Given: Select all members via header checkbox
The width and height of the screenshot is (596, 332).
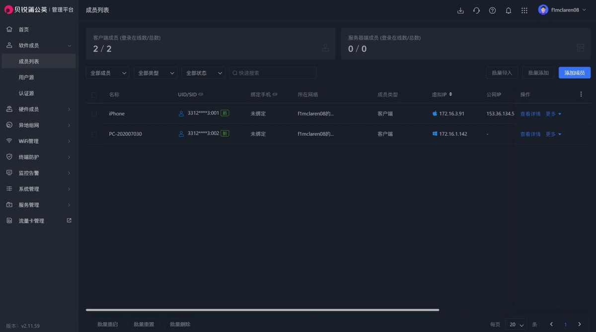Looking at the screenshot, I should (94, 94).
